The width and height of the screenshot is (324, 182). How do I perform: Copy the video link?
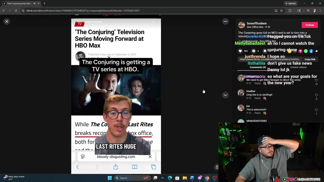pos(310,59)
